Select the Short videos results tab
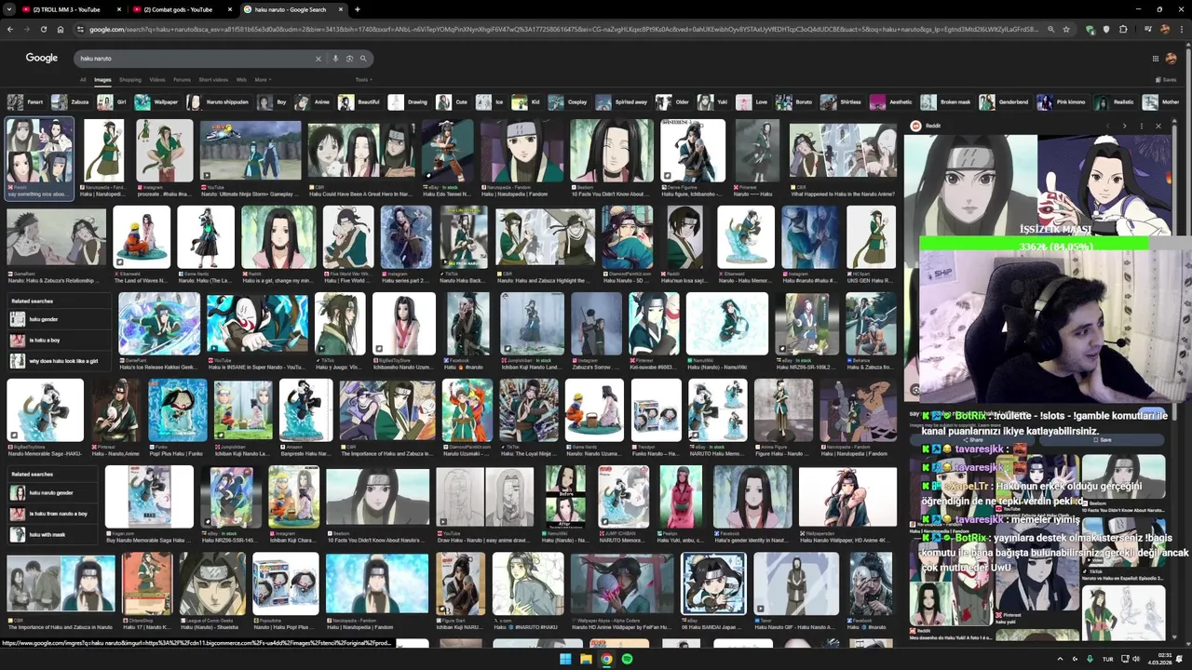This screenshot has width=1192, height=670. coord(213,79)
